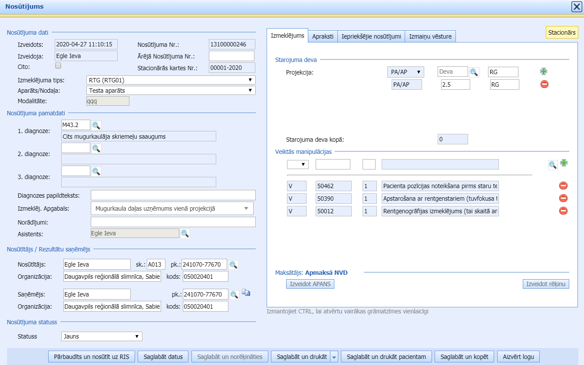The image size is (584, 365).
Task: Open the Iepriekšējie nosūtījumi tab
Action: (371, 37)
